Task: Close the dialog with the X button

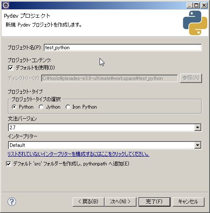Action: click(204, 5)
